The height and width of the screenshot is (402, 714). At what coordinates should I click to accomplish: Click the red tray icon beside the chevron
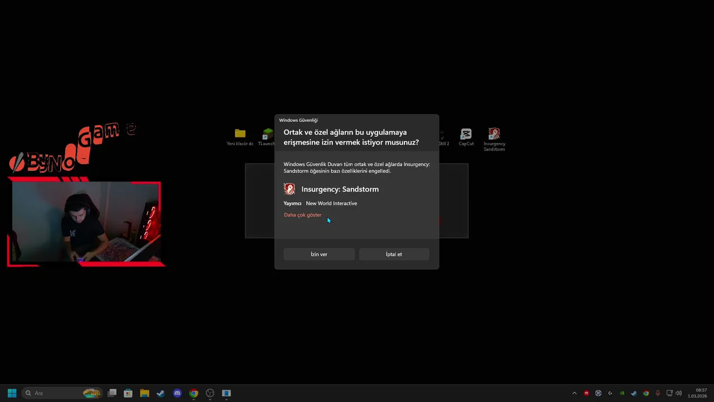[x=586, y=393]
